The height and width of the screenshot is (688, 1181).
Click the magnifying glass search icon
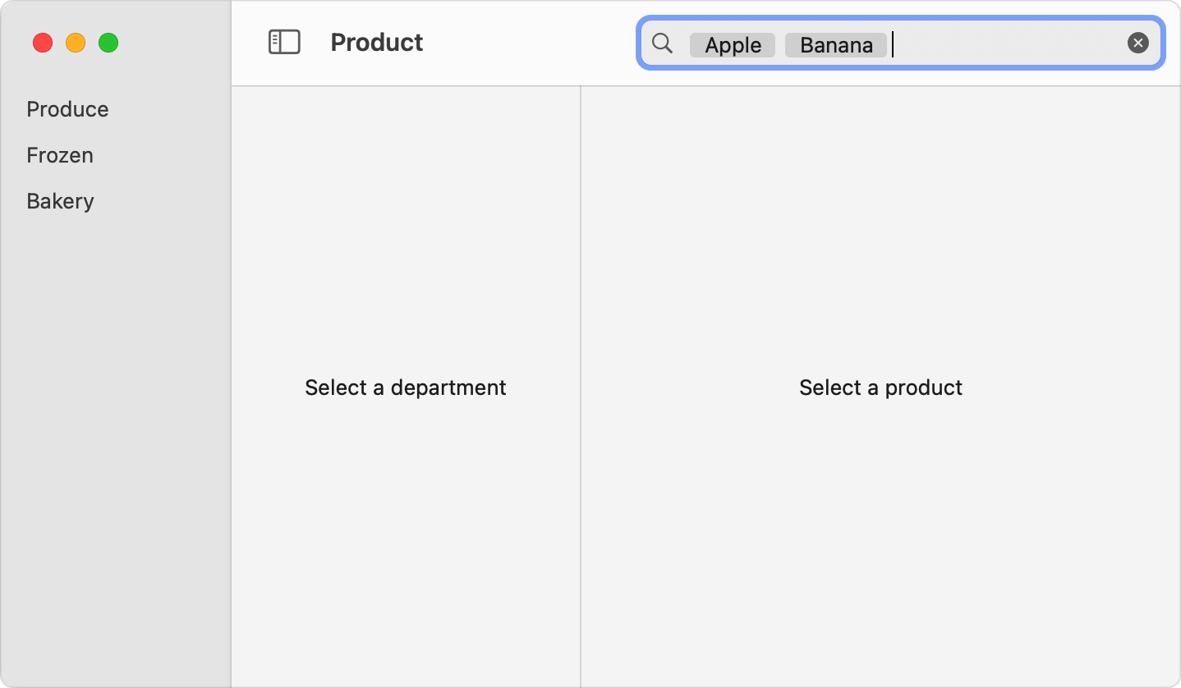tap(662, 44)
